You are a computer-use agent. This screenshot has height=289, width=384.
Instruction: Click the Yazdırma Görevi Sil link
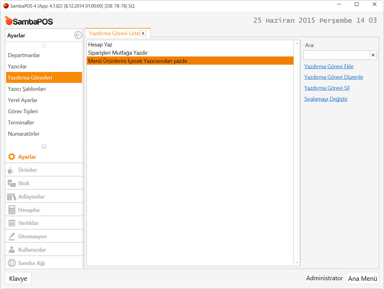(x=327, y=88)
